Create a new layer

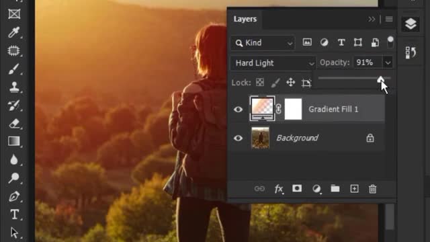tap(354, 189)
